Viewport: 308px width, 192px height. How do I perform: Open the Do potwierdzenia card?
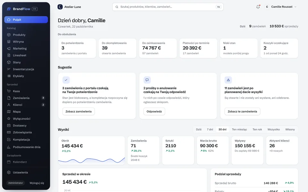pyautogui.click(x=77, y=48)
